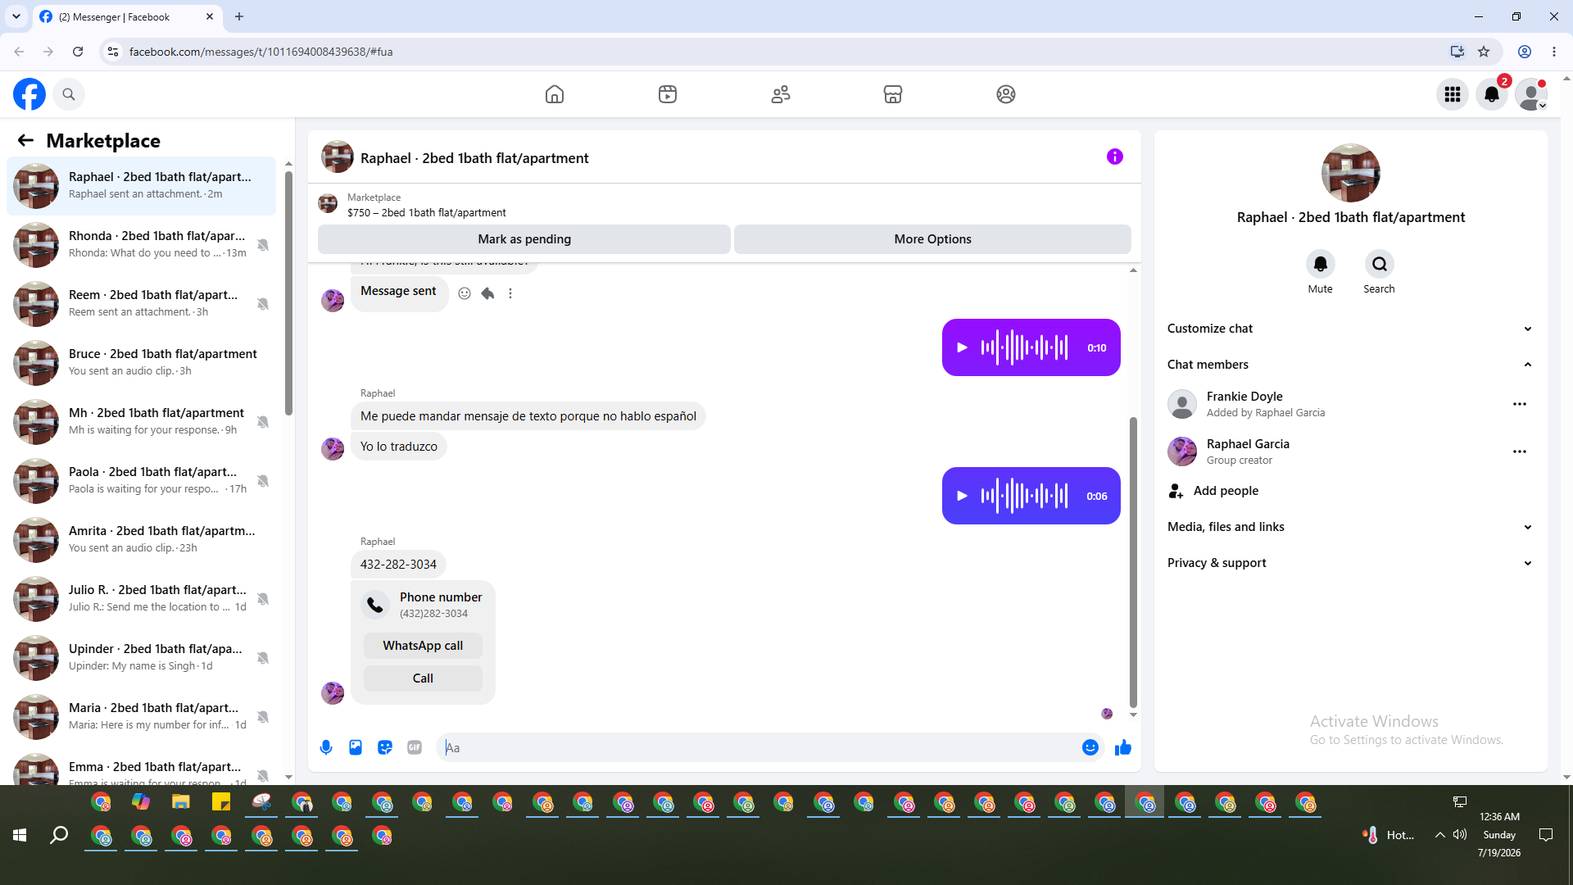Go back from Marketplace chats list
Viewport: 1573px width, 885px height.
coord(25,140)
